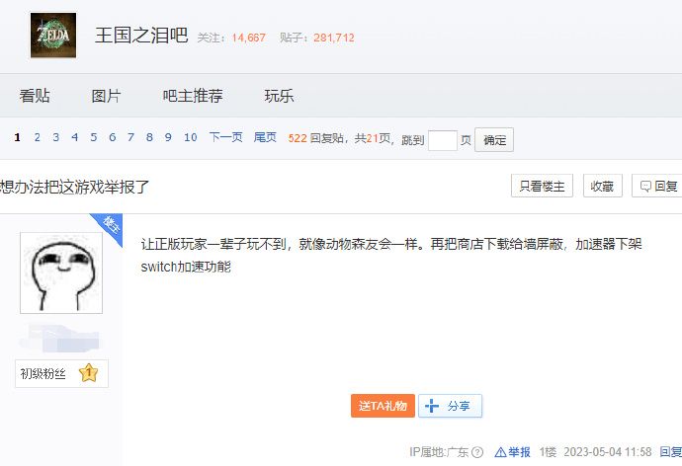Reply to floor 1 via 回复 link
This screenshot has height=466, width=682.
671,452
